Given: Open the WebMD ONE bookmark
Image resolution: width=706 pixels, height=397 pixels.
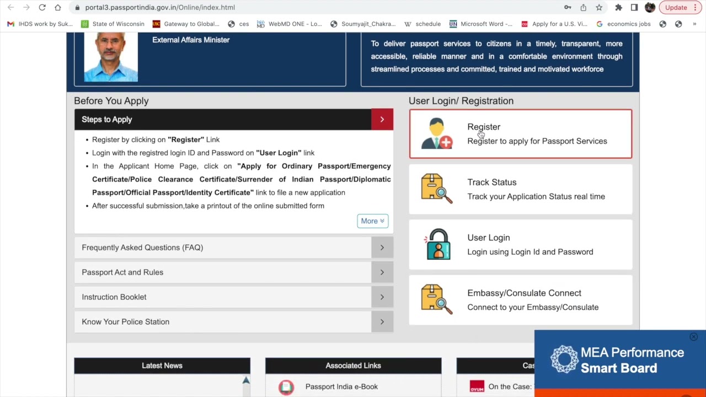Looking at the screenshot, I should [289, 24].
